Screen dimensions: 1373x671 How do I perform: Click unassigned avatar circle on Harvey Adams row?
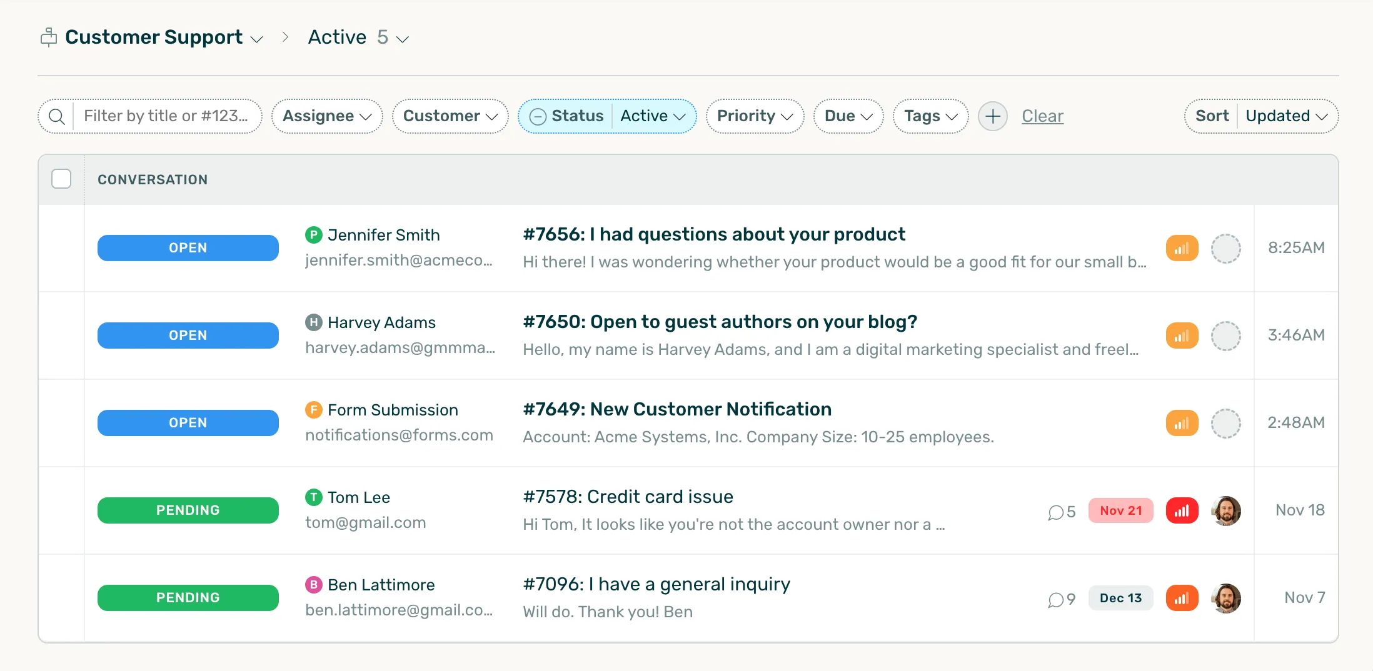tap(1225, 335)
